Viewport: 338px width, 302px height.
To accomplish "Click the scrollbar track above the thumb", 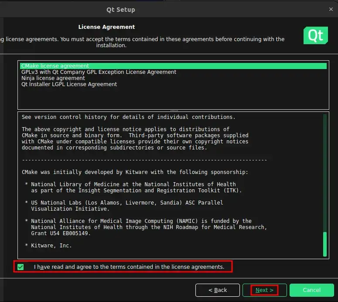I will click(325, 173).
